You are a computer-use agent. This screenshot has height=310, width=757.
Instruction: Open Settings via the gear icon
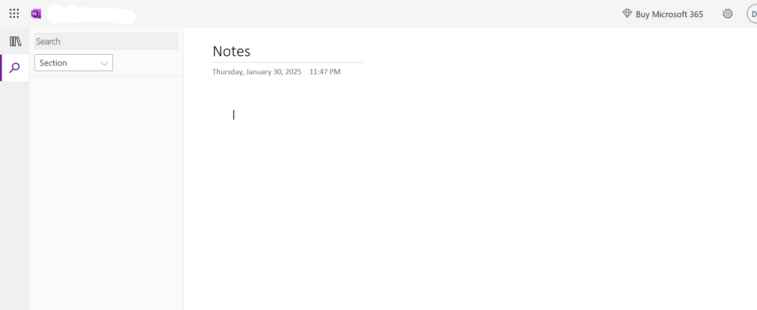727,13
